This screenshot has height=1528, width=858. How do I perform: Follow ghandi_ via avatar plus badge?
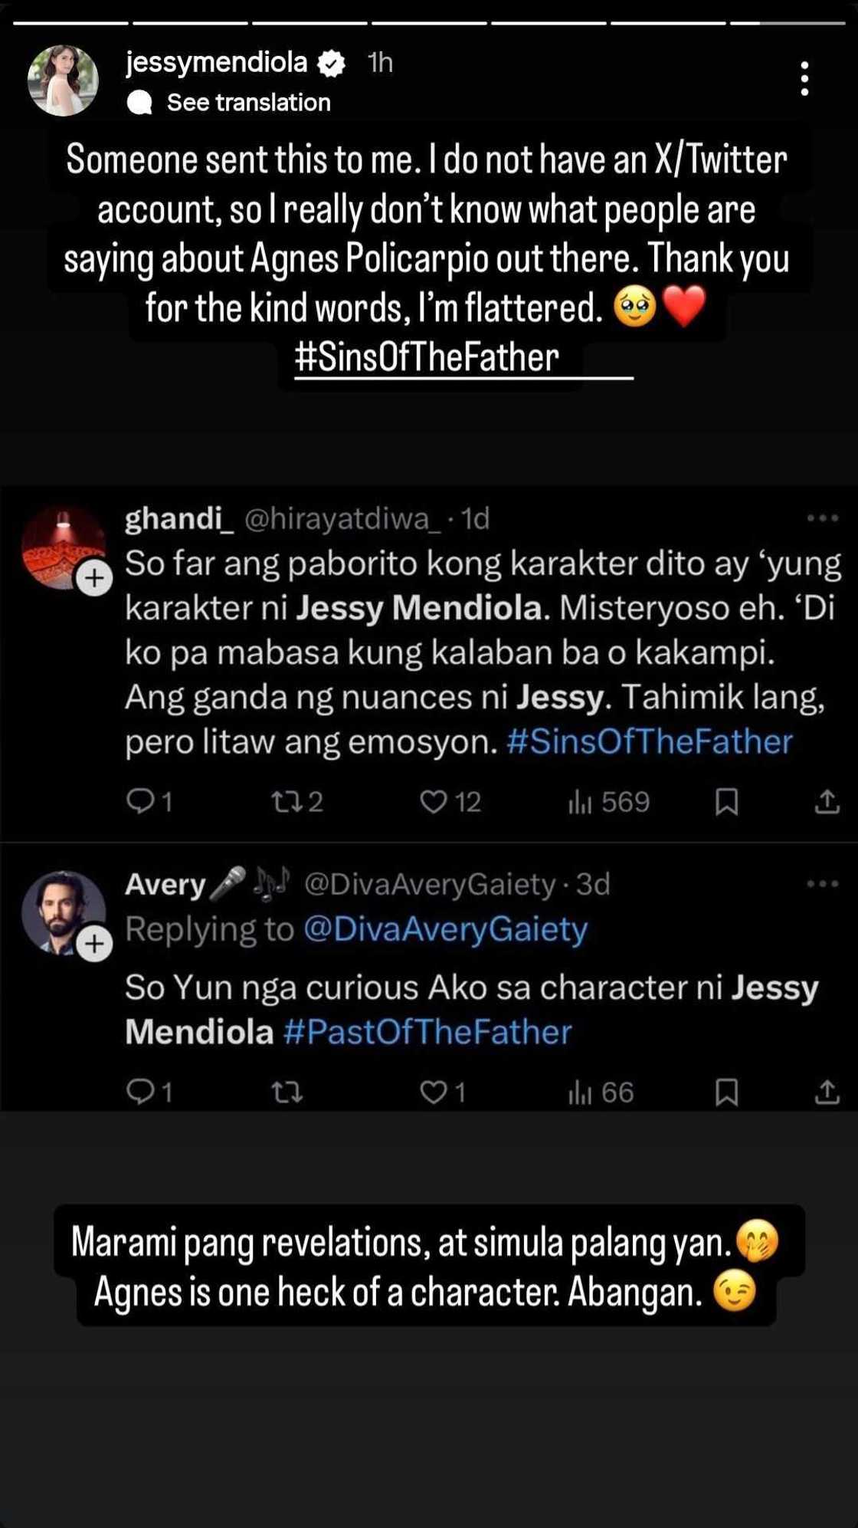tap(94, 578)
